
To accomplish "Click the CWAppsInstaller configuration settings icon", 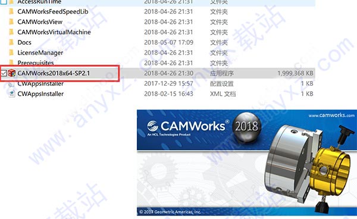I will pyautogui.click(x=11, y=84).
